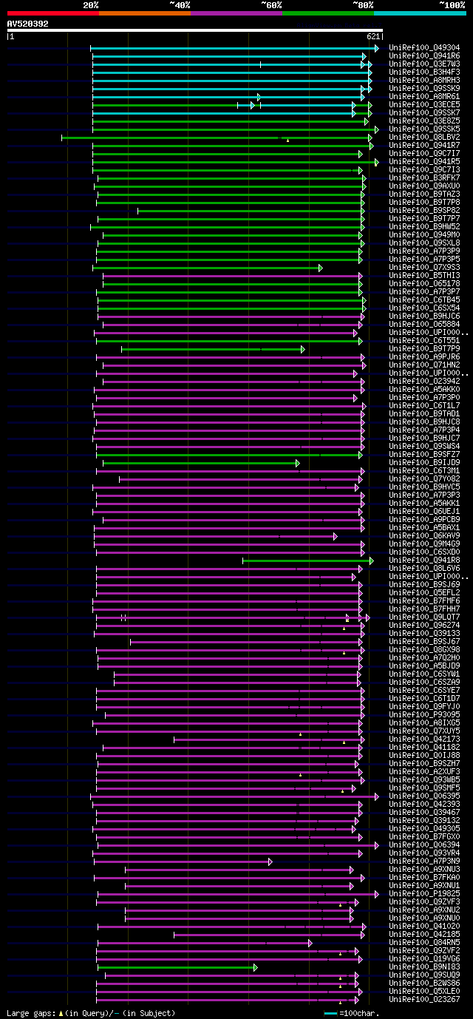This screenshot has width=473, height=1019.
Task: Click the cyan 100char scale legend at the bottom
Action: point(330,1013)
